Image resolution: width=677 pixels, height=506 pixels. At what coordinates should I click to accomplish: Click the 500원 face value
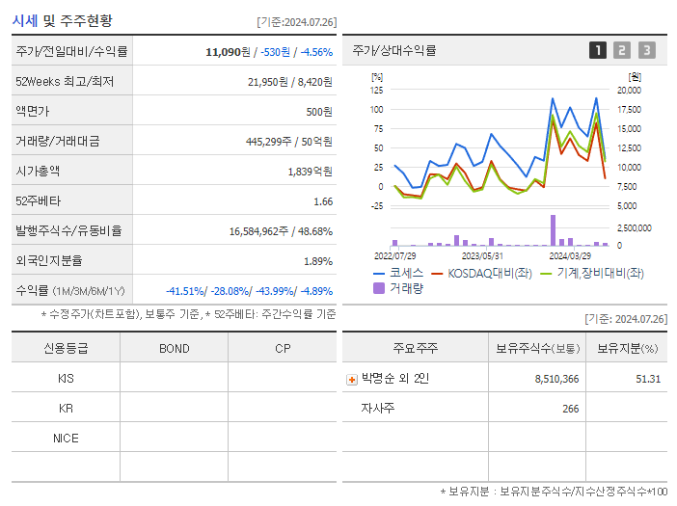[x=319, y=112]
